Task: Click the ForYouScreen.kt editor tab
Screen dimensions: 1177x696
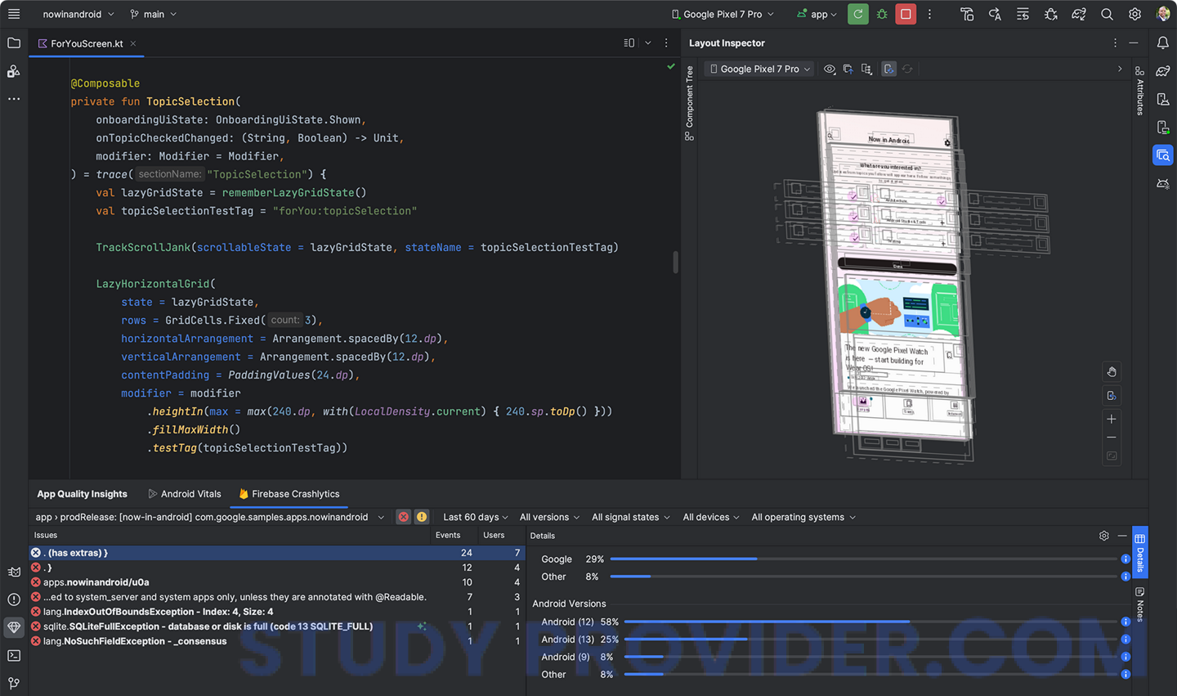Action: click(x=86, y=43)
